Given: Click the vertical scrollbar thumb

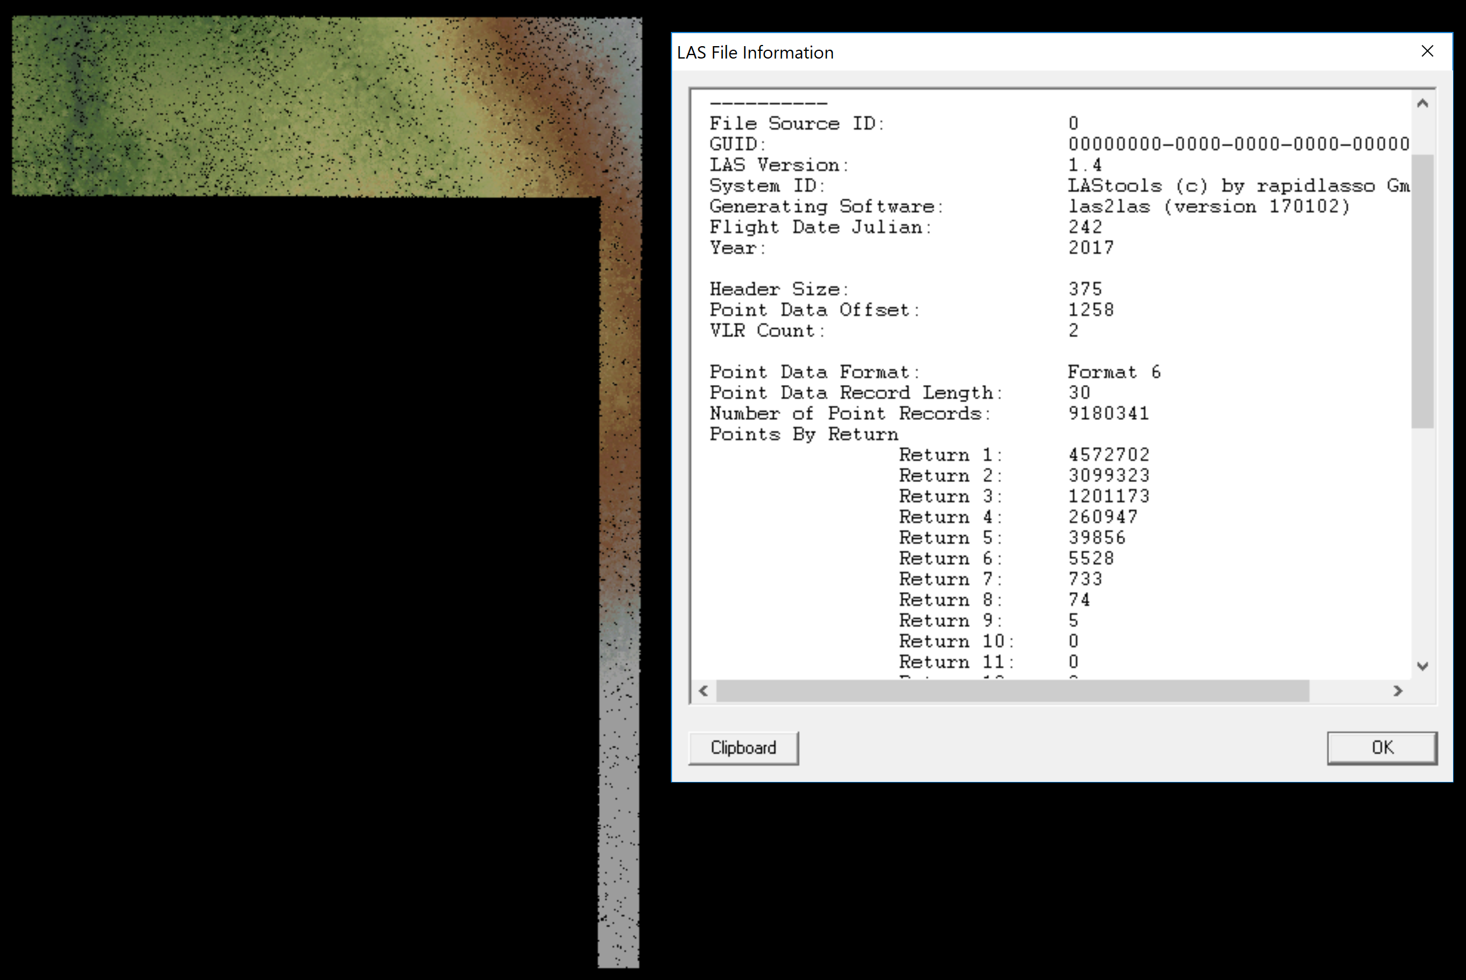Looking at the screenshot, I should pos(1423,290).
